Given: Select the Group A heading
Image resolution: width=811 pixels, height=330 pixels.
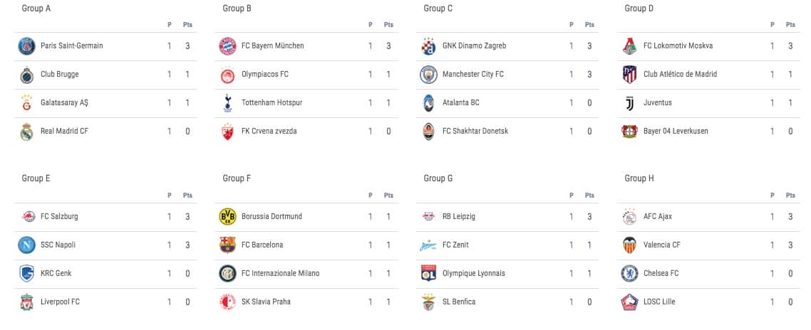Looking at the screenshot, I should pyautogui.click(x=36, y=9).
